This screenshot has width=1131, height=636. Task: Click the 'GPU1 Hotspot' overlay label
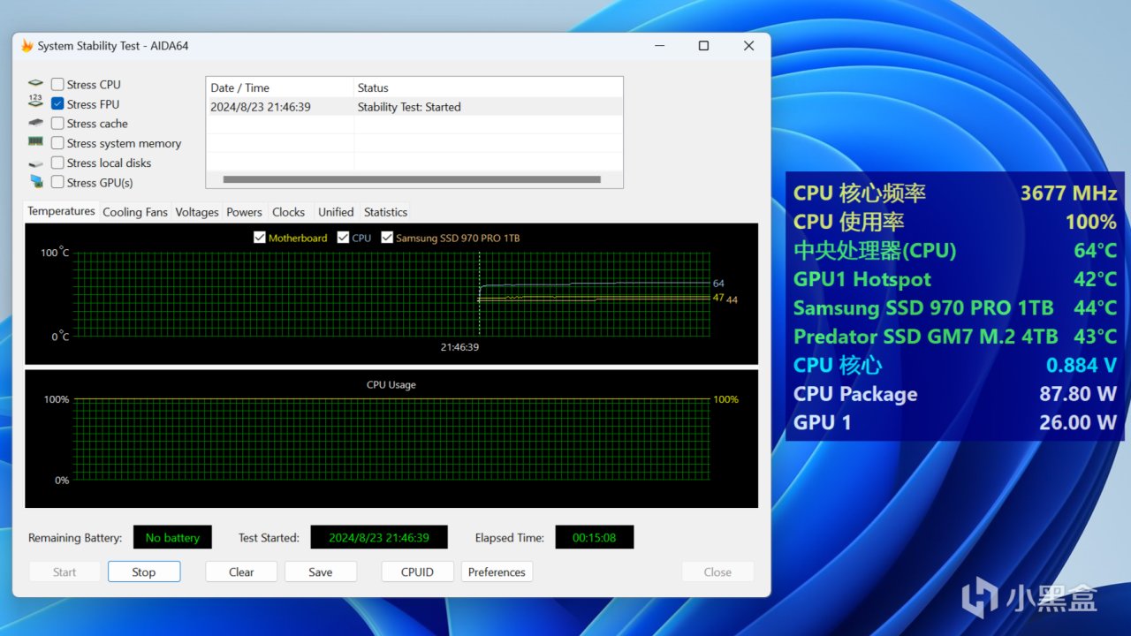[862, 279]
